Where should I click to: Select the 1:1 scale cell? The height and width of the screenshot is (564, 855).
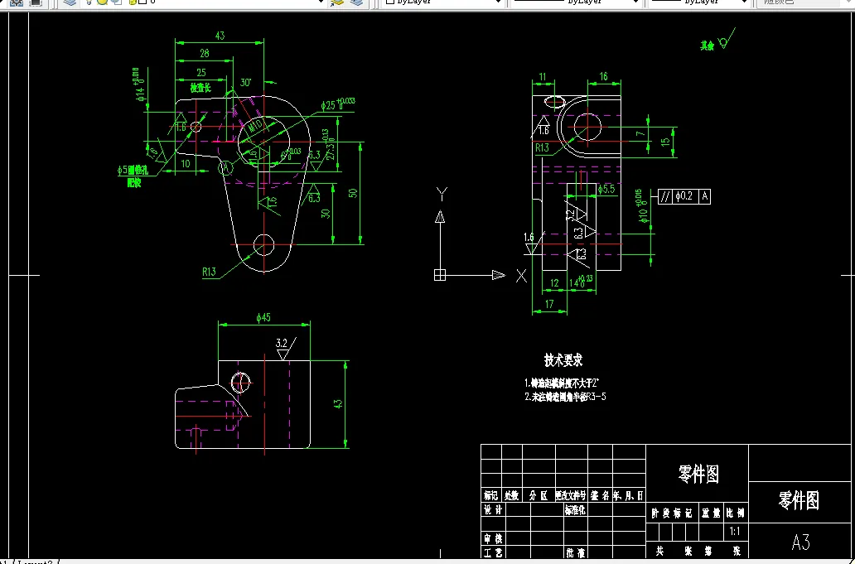[735, 532]
